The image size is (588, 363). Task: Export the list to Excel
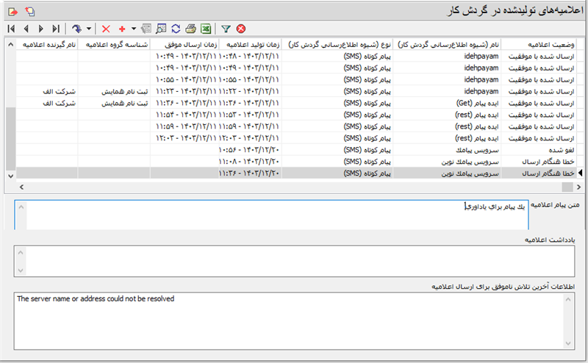tap(207, 29)
